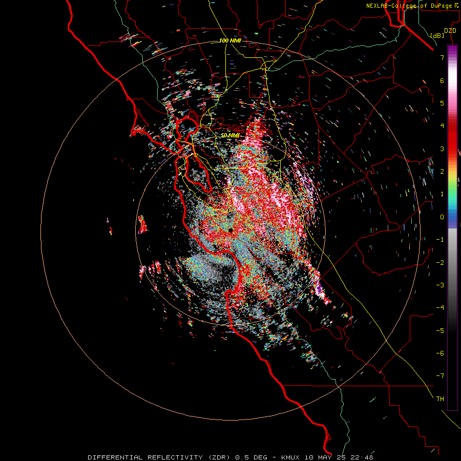Click the '50 NMI' range ring label
Viewport: 461px width, 461px height.
[230, 135]
